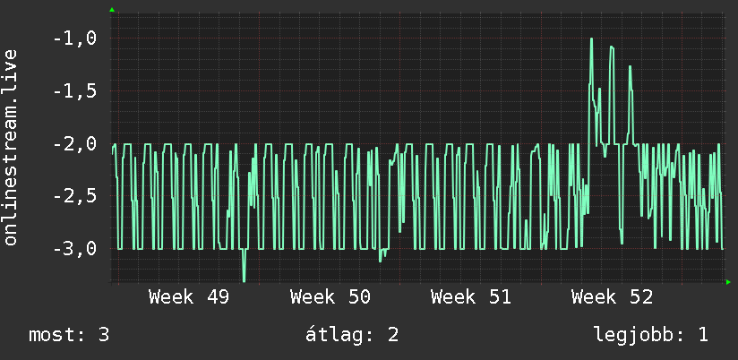Click the '-1,5' y-axis value
The image size is (738, 360).
click(x=74, y=91)
